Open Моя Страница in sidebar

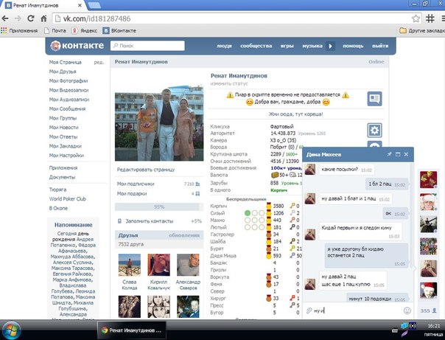click(66, 62)
